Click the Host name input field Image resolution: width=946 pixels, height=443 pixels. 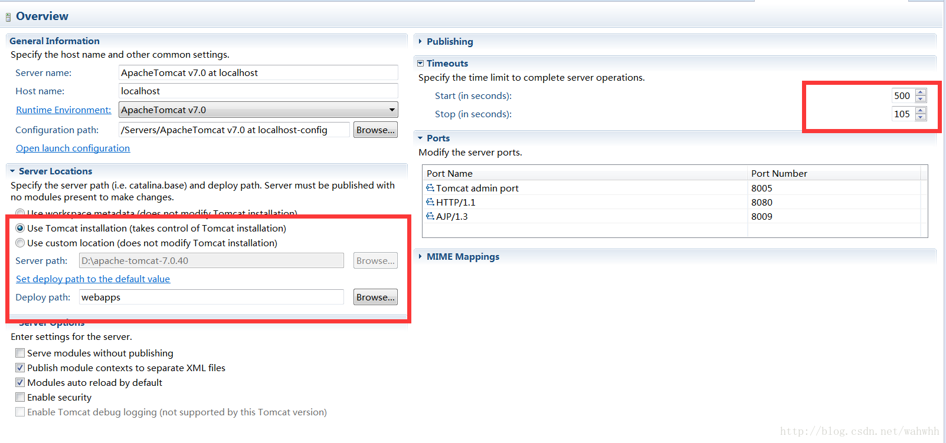(x=258, y=91)
